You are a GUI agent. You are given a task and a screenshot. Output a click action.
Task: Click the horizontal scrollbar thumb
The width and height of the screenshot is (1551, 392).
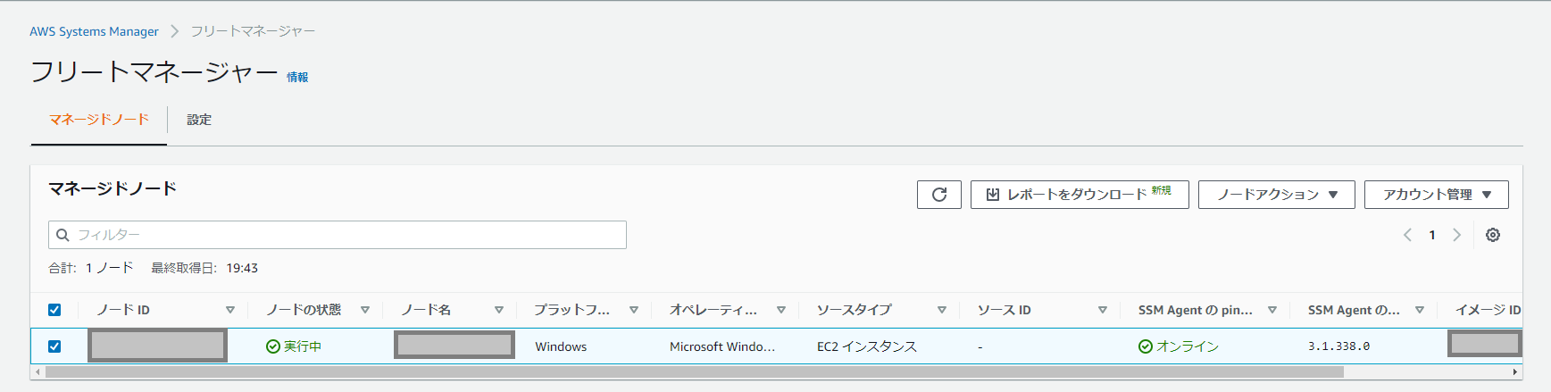(x=694, y=371)
